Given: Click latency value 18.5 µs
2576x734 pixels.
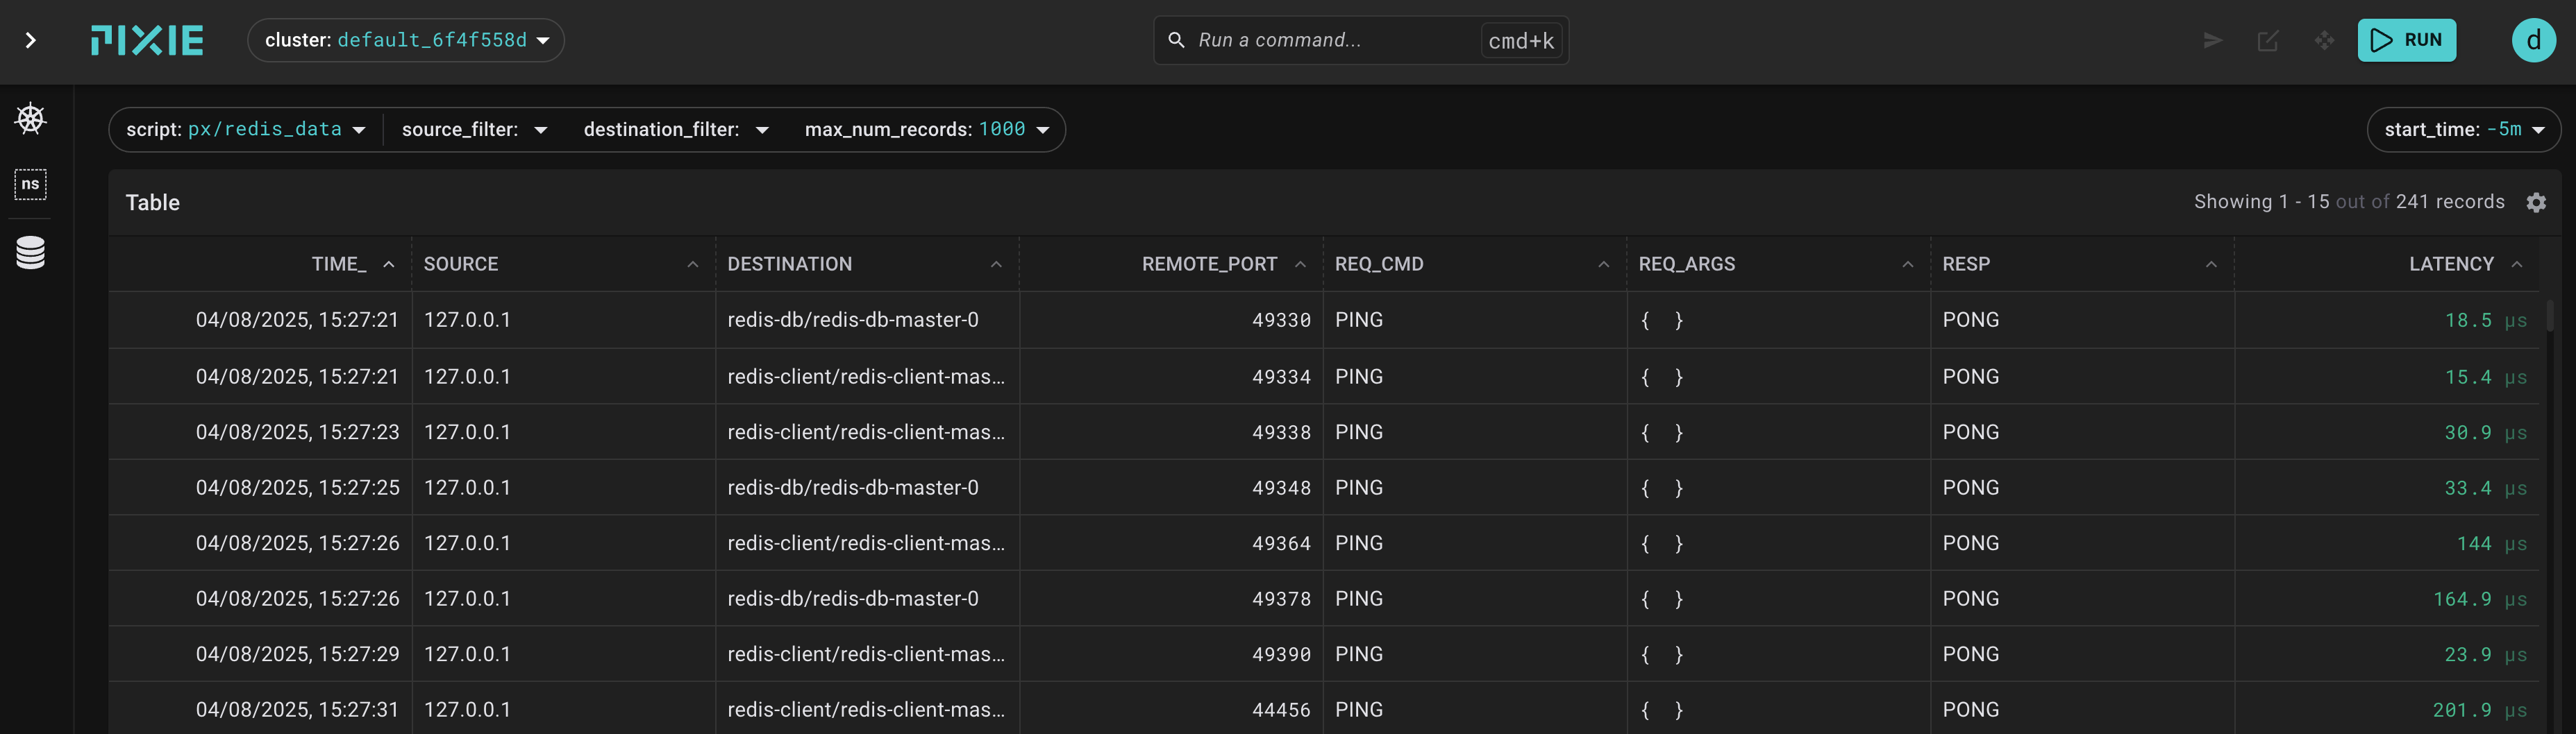Looking at the screenshot, I should click(x=2486, y=321).
